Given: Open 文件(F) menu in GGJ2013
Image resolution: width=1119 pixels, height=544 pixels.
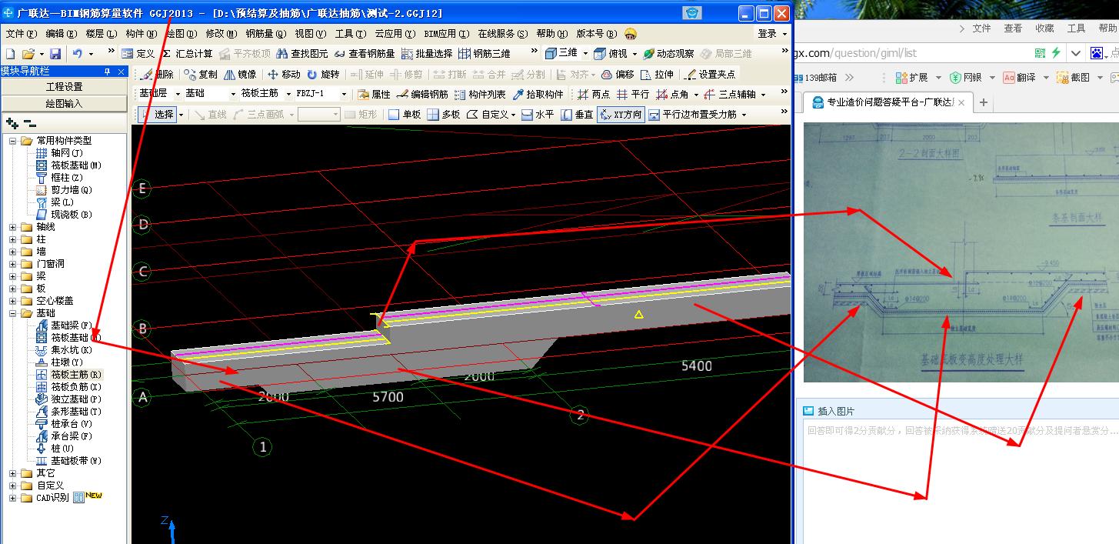Looking at the screenshot, I should [21, 34].
